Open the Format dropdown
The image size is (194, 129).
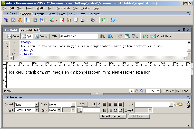37,105
